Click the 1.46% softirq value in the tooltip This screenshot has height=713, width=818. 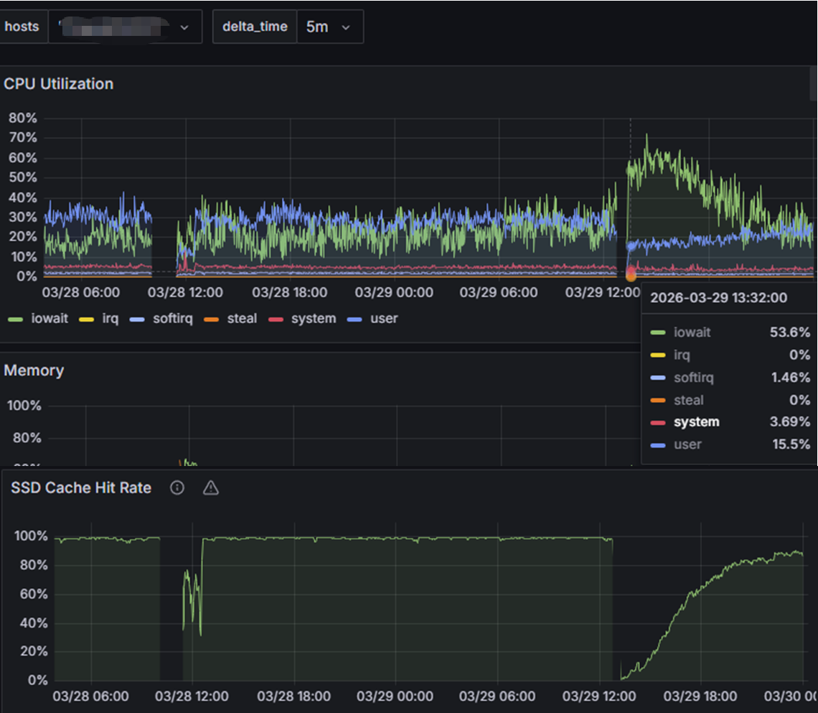tap(791, 378)
